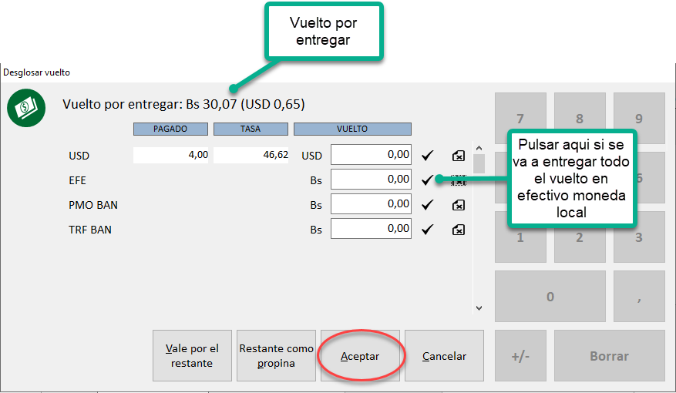The image size is (676, 393).
Task: Tap the +/- sign key
Action: [520, 356]
